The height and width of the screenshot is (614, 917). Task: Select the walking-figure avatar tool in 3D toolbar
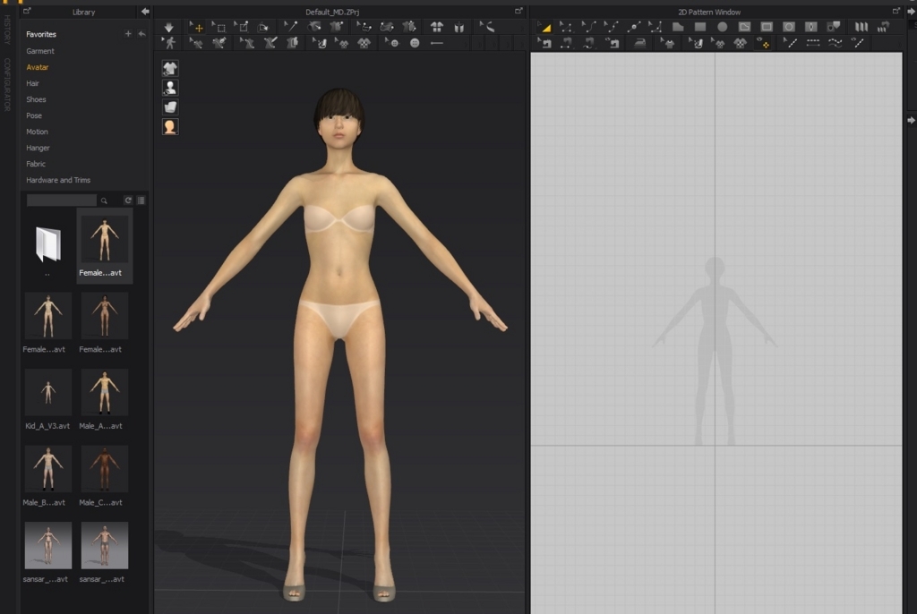click(169, 43)
